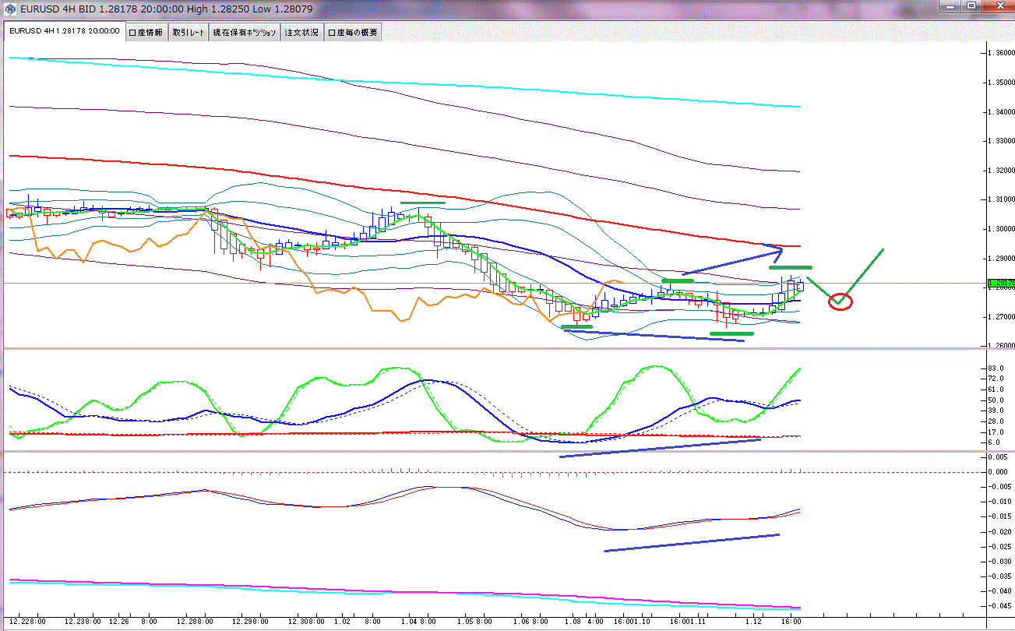The image size is (1015, 631).
Task: Open the 口座情報 tab
Action: coord(146,33)
